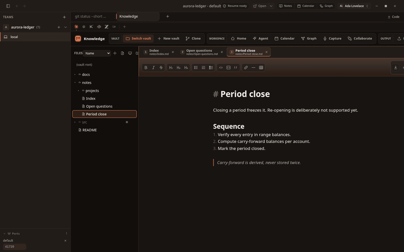The height and width of the screenshot is (252, 404).
Task: Open the Ada Lovelace account switcher
Action: (x=354, y=6)
